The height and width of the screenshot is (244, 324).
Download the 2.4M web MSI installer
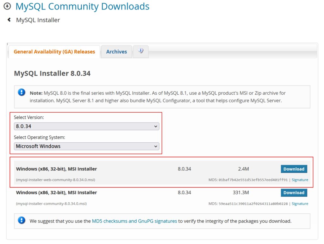tap(294, 169)
